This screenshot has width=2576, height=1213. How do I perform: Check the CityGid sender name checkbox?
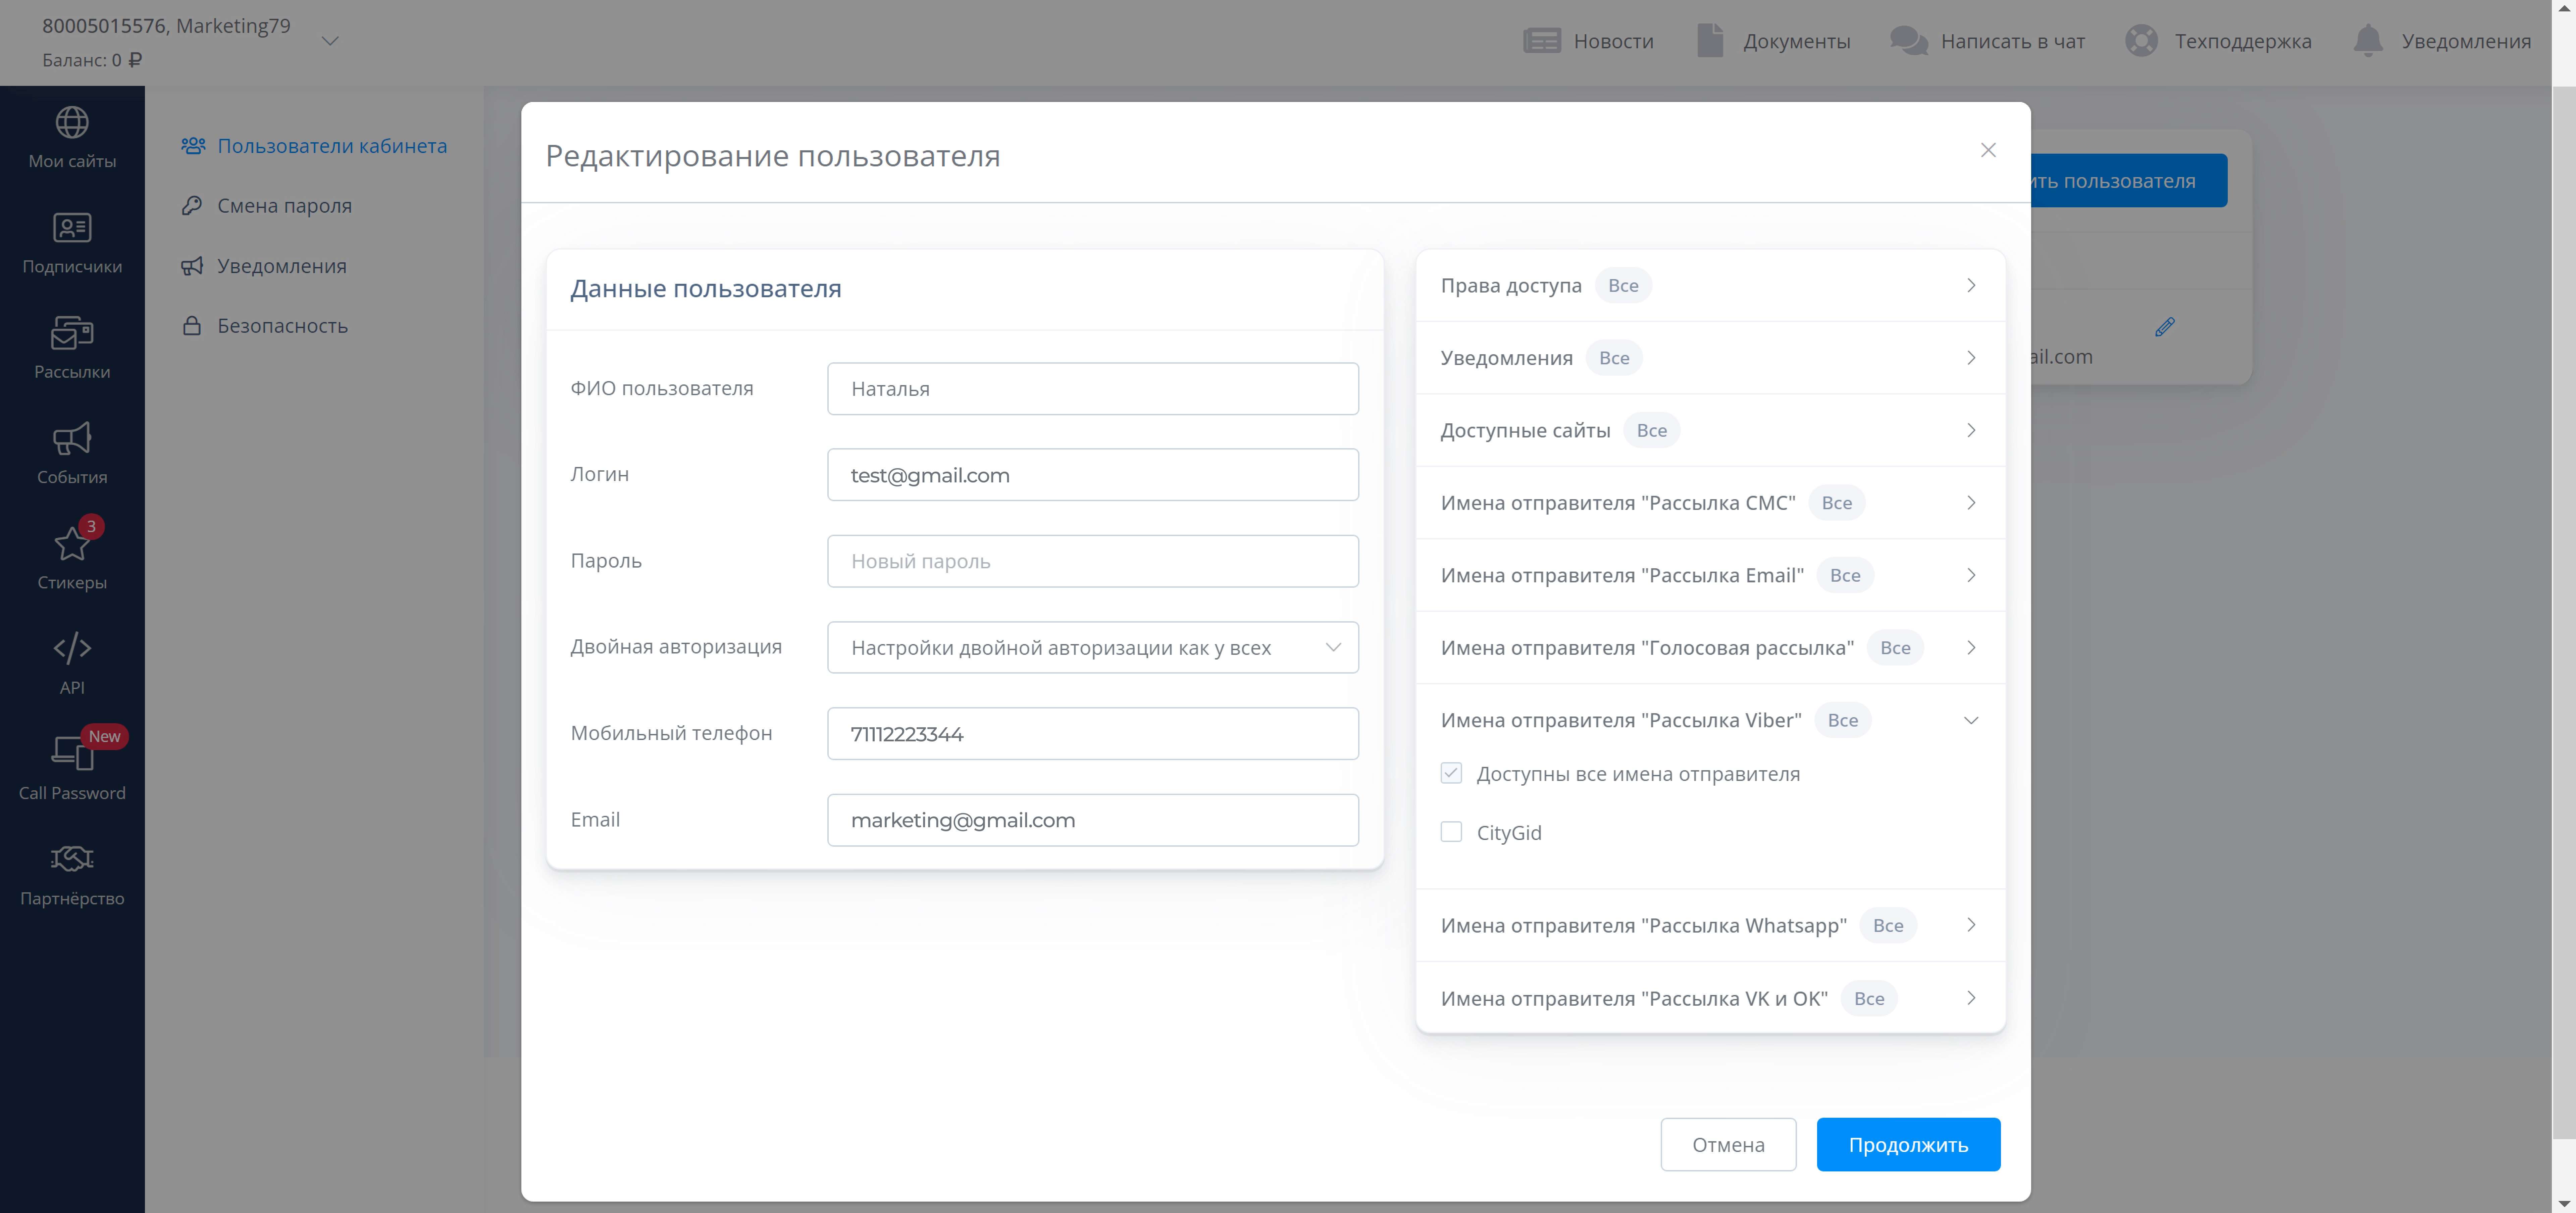pyautogui.click(x=1451, y=832)
